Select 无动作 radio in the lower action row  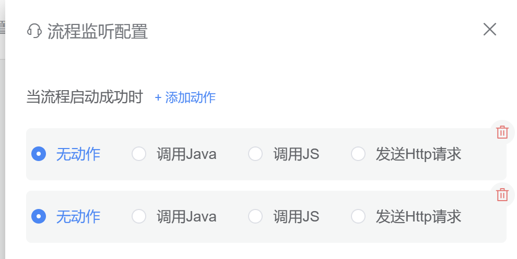(39, 216)
